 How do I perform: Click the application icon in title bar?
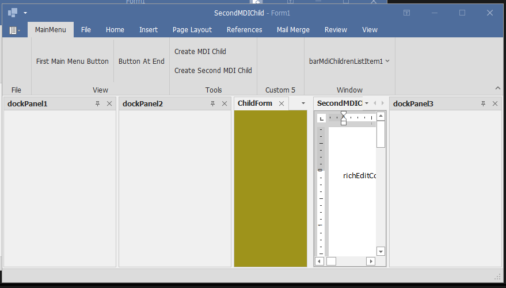pyautogui.click(x=13, y=13)
